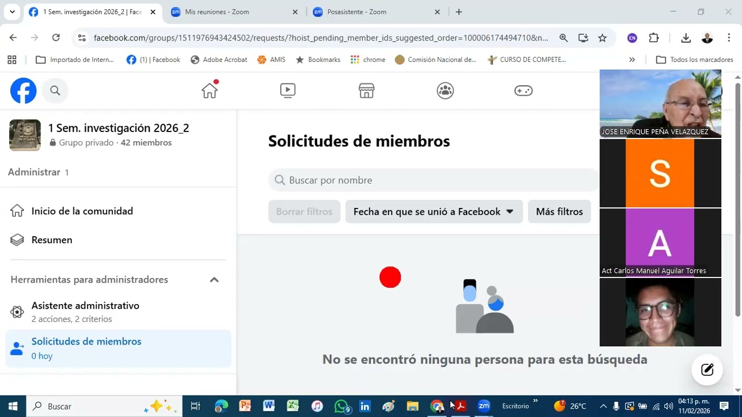Open Chrome downloads icon
Image resolution: width=742 pixels, height=417 pixels.
tap(686, 38)
